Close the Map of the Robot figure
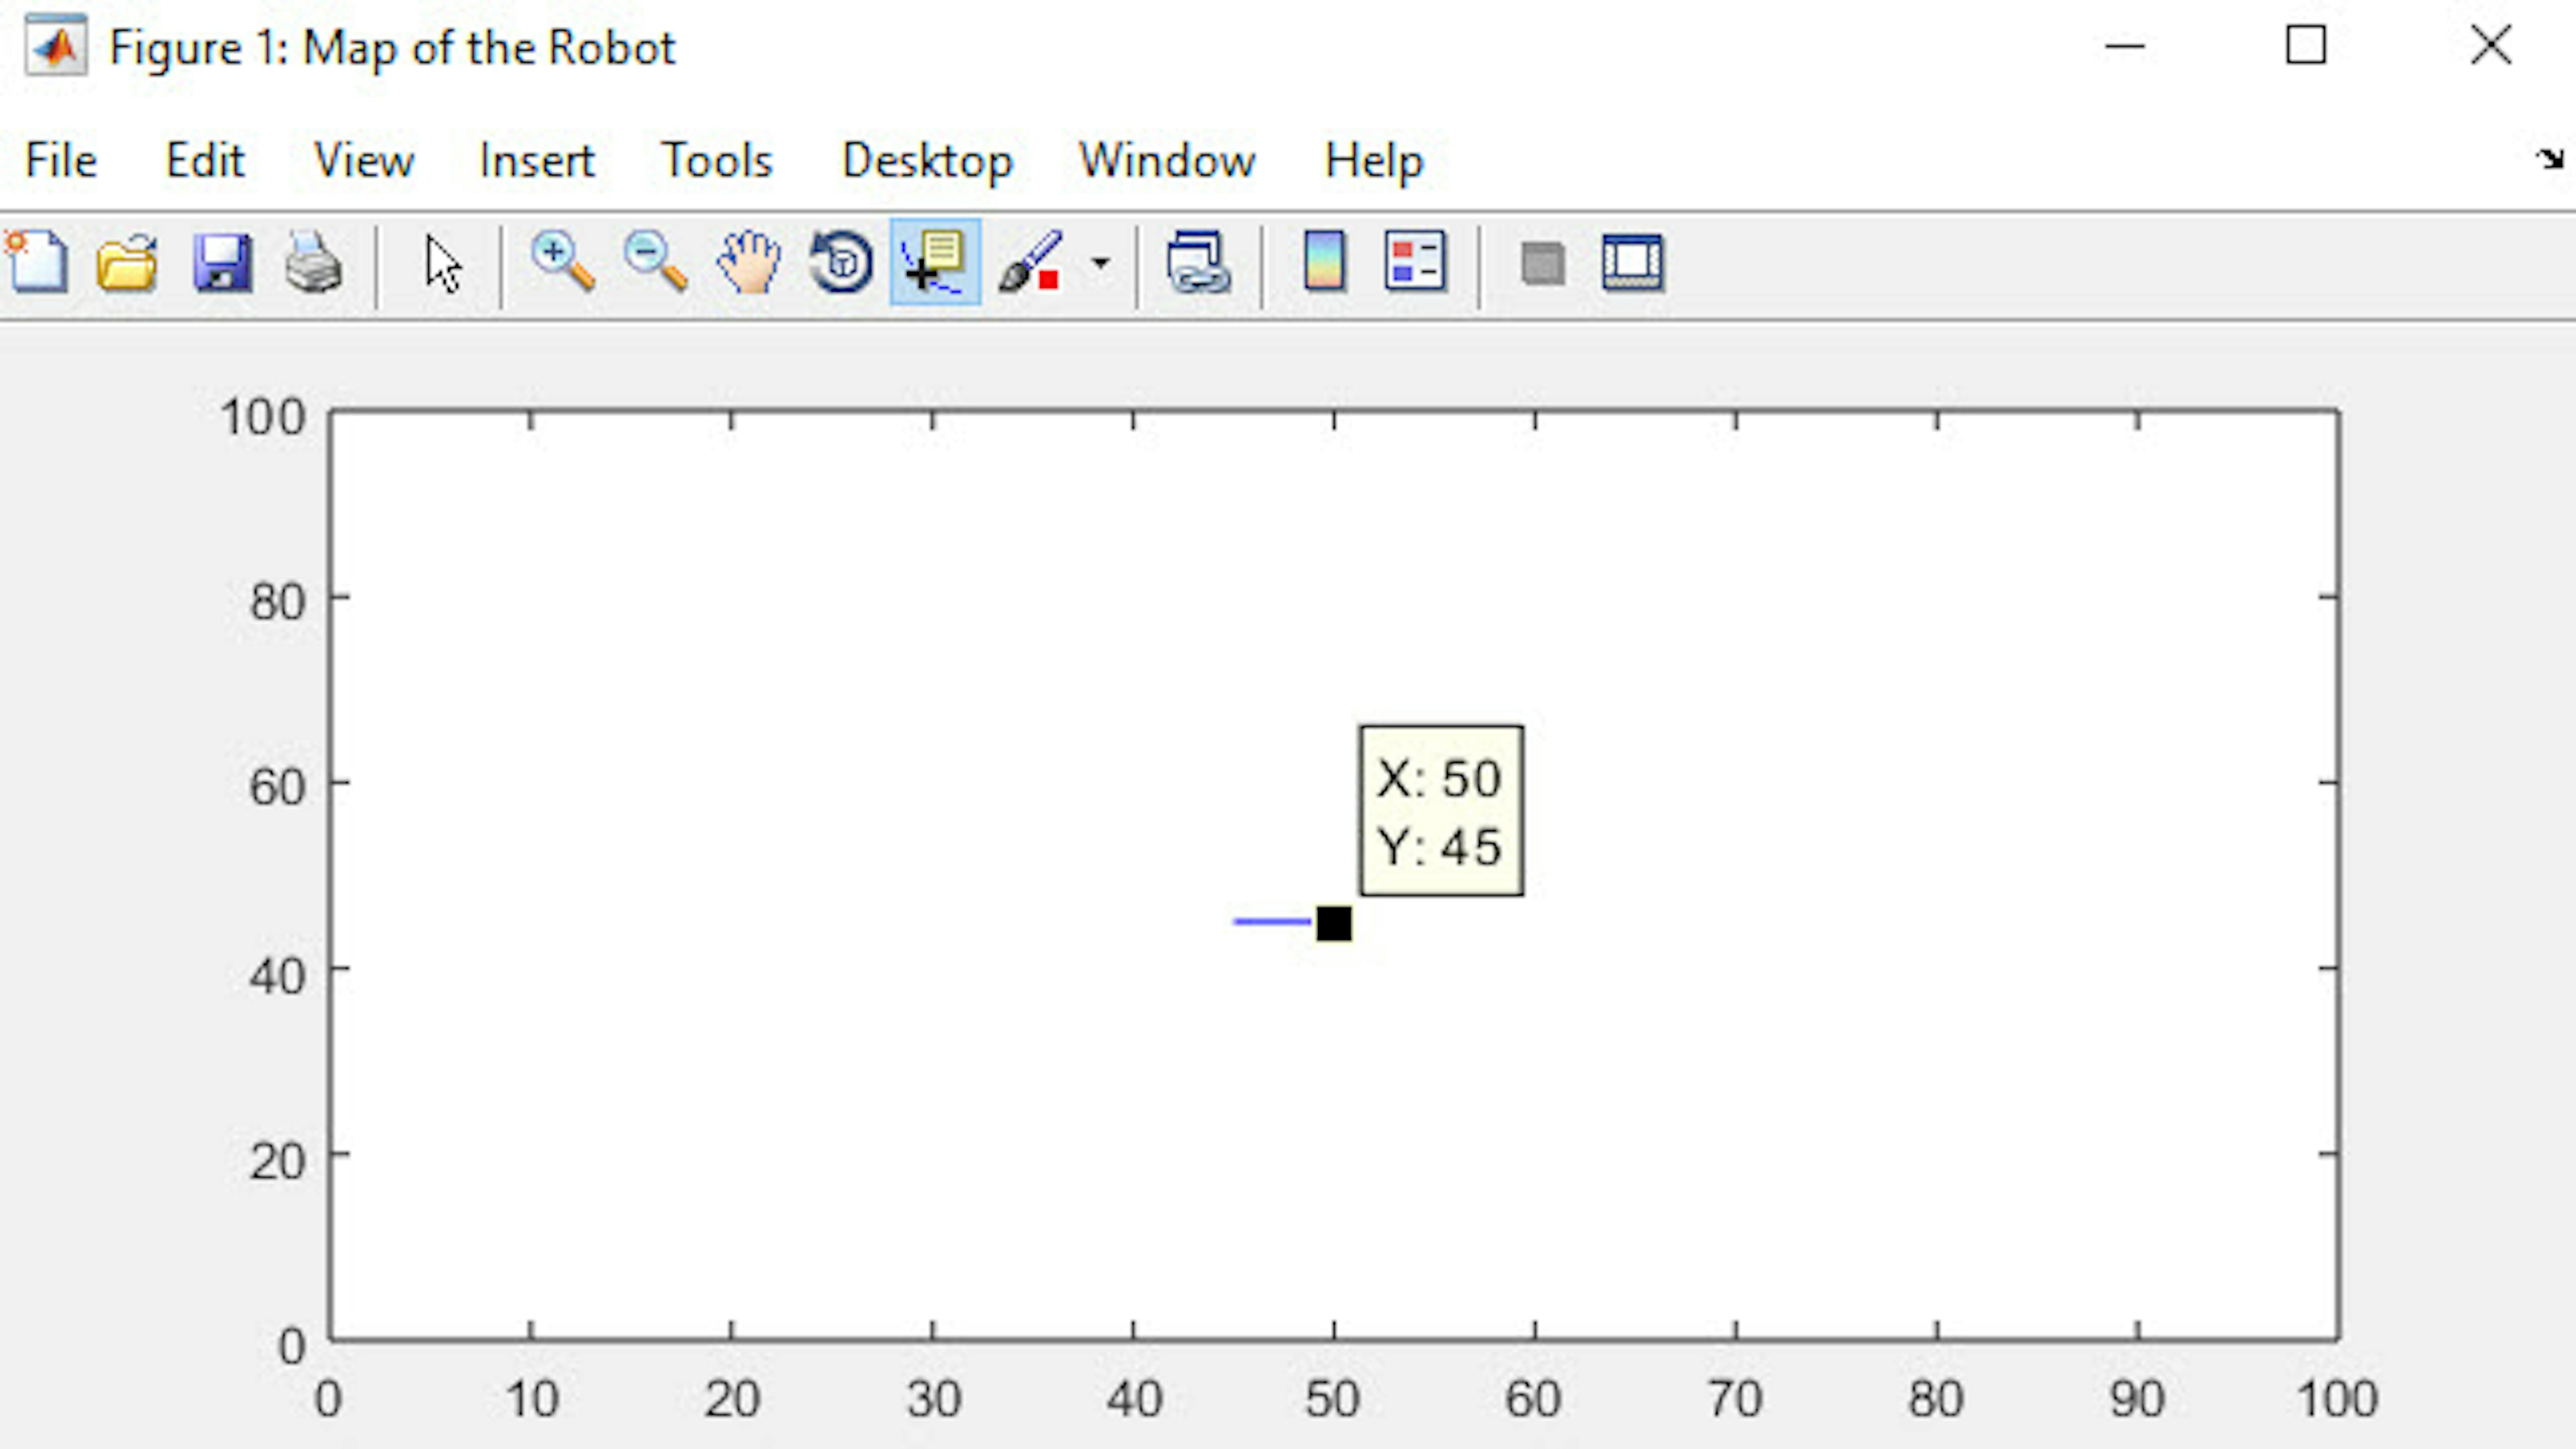This screenshot has width=2576, height=1449. tap(2491, 45)
